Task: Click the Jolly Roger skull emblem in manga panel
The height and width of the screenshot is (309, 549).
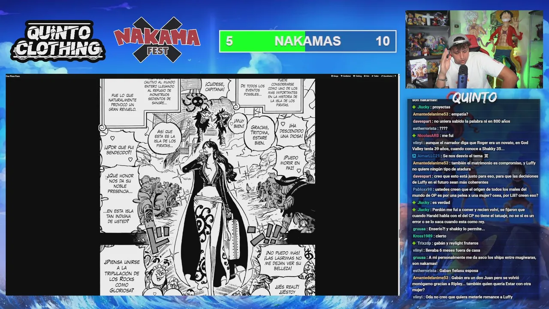Action: click(x=196, y=102)
